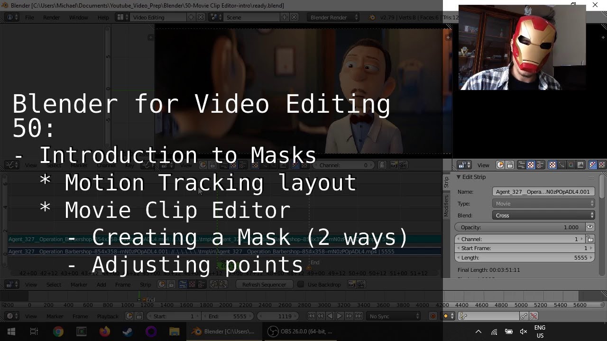Toggle sequencer lock time icon
The image size is (607, 341).
pos(171,285)
